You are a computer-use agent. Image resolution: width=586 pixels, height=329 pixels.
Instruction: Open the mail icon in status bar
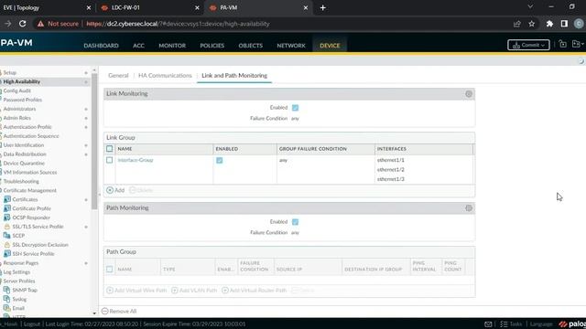[488, 324]
